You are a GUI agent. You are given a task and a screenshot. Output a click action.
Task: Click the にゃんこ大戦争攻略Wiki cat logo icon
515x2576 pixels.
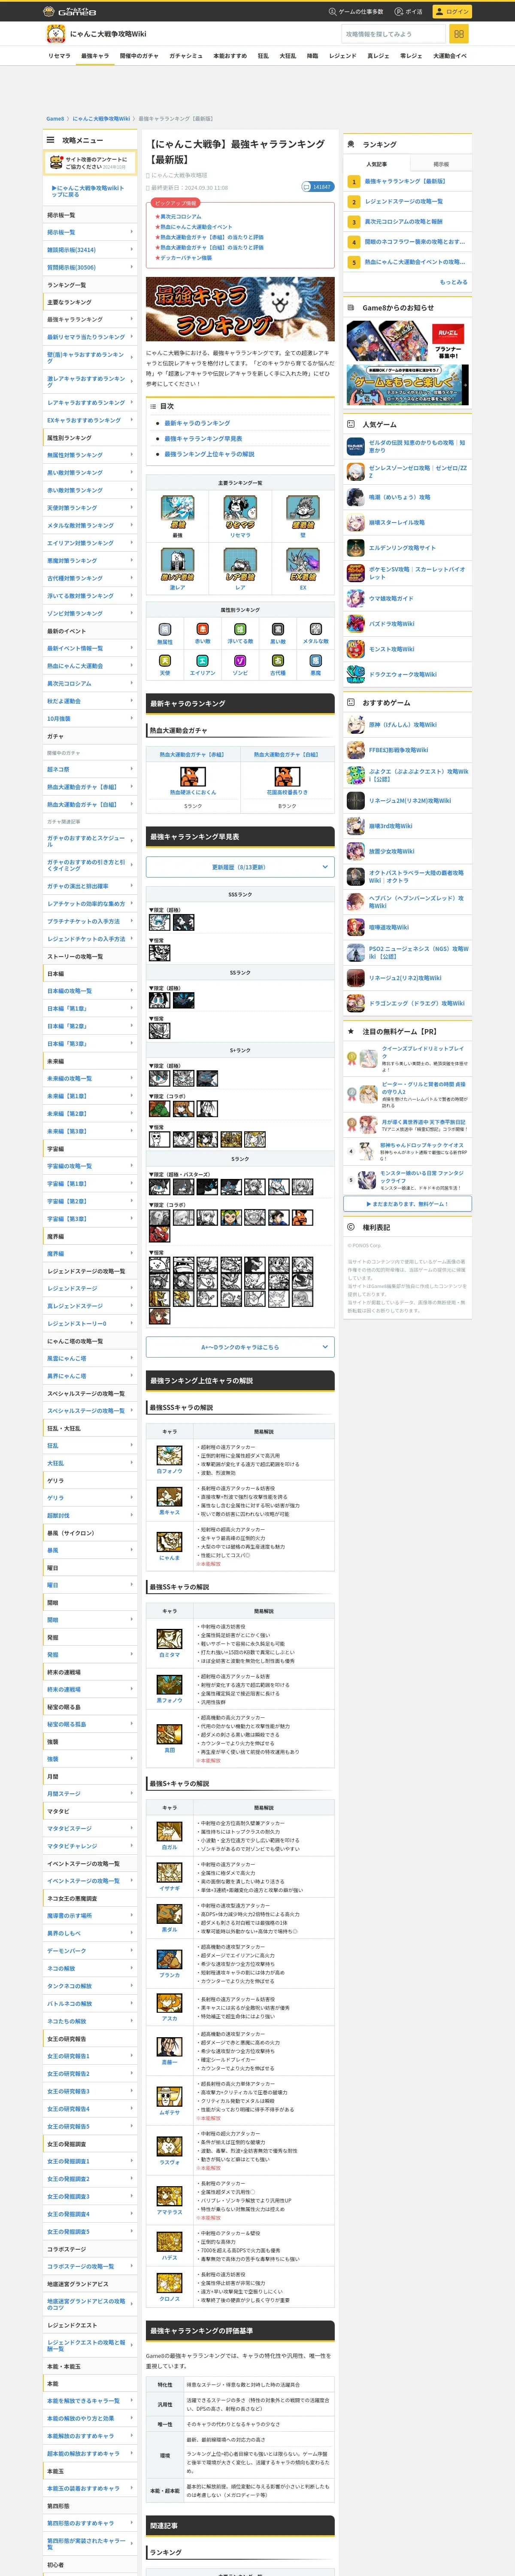tap(56, 34)
